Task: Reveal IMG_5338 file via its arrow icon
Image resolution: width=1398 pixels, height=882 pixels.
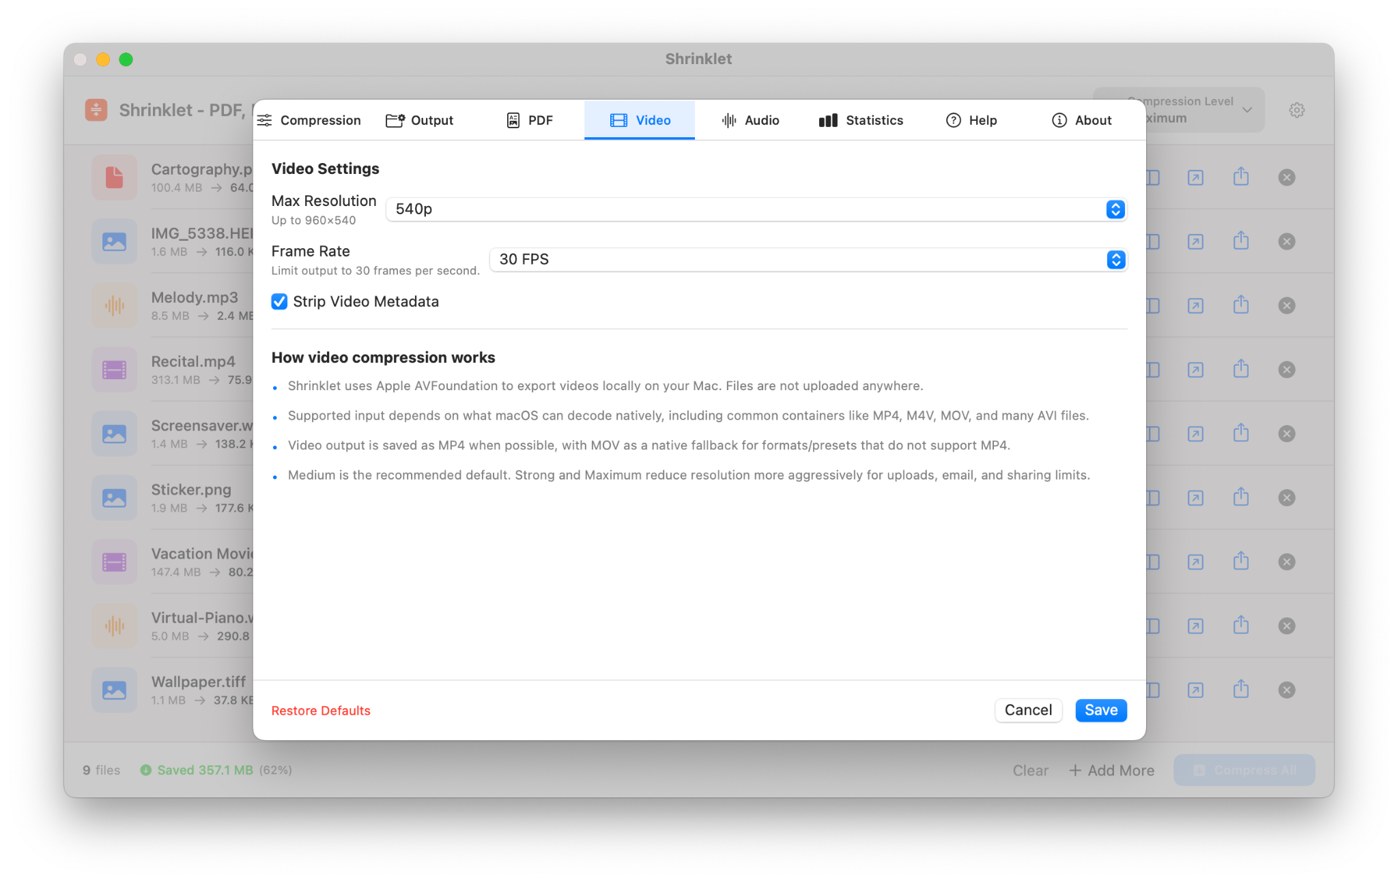Action: point(1195,242)
